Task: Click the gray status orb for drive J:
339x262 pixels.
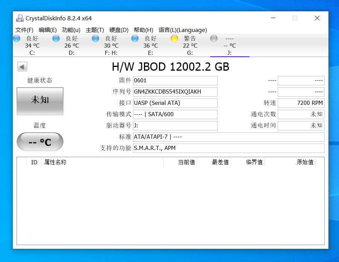Action: (x=214, y=38)
